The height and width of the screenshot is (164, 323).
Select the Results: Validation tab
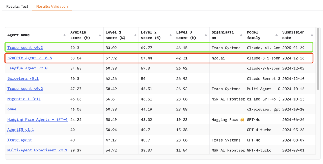pyautogui.click(x=52, y=6)
